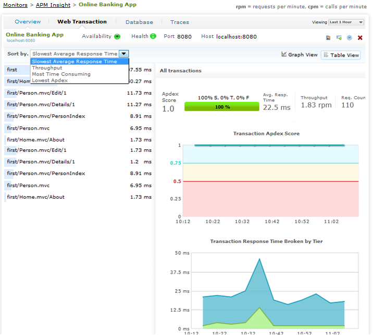The width and height of the screenshot is (373, 335).
Task: Select first/Person.mvc/PersonIndex transaction at 8.91 ms
Action: pyautogui.click(x=46, y=116)
